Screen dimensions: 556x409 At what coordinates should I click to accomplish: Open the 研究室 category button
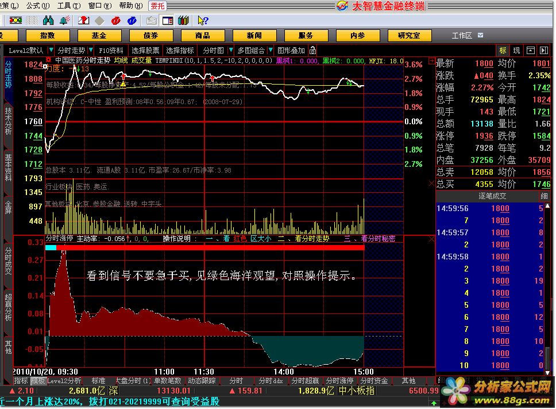click(x=409, y=36)
